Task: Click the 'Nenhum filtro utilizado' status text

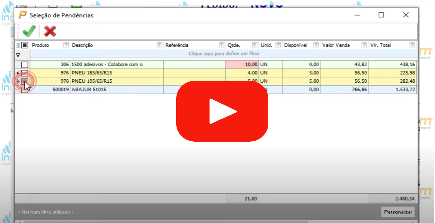Action: [x=46, y=212]
